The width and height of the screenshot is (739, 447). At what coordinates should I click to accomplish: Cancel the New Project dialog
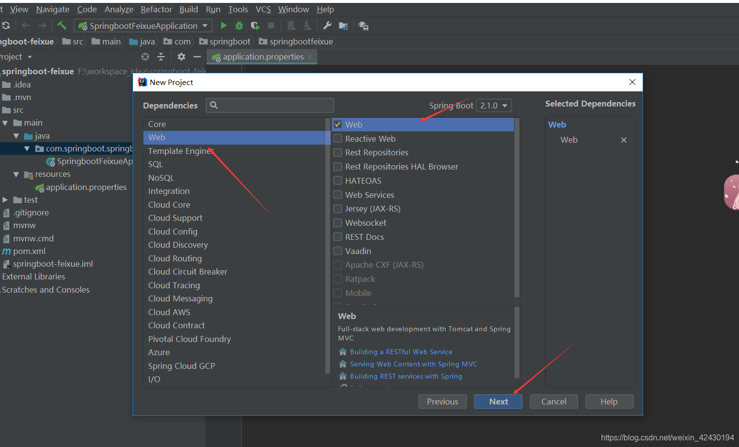coord(554,402)
